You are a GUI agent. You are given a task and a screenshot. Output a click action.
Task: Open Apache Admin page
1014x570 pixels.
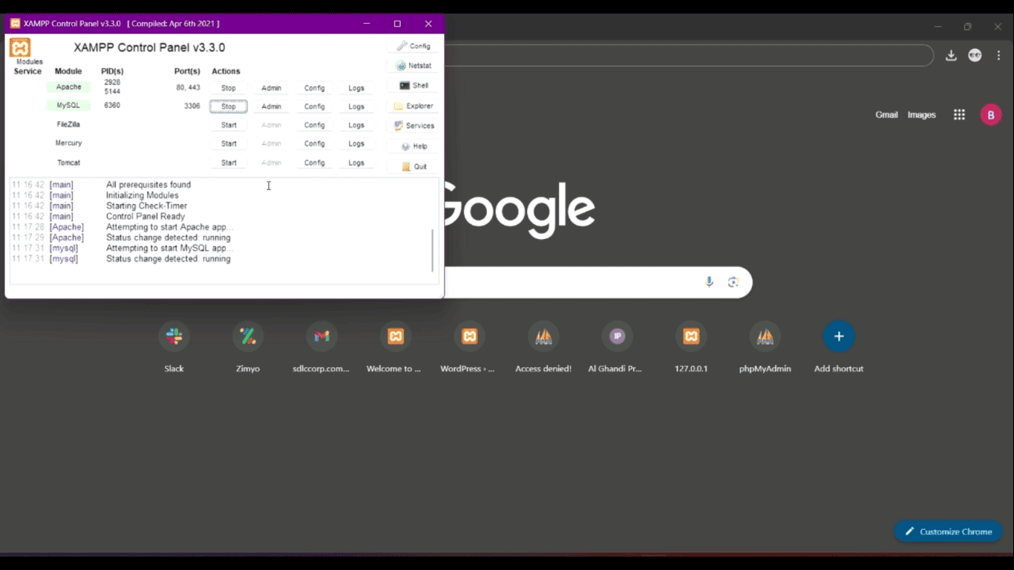pos(272,88)
